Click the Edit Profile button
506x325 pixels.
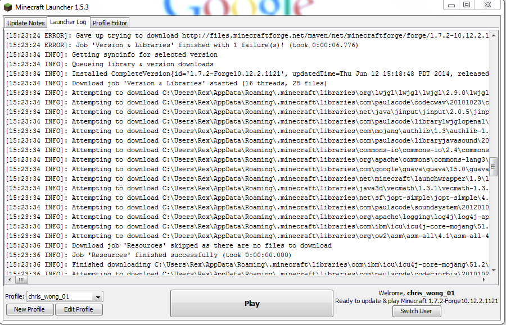click(79, 309)
